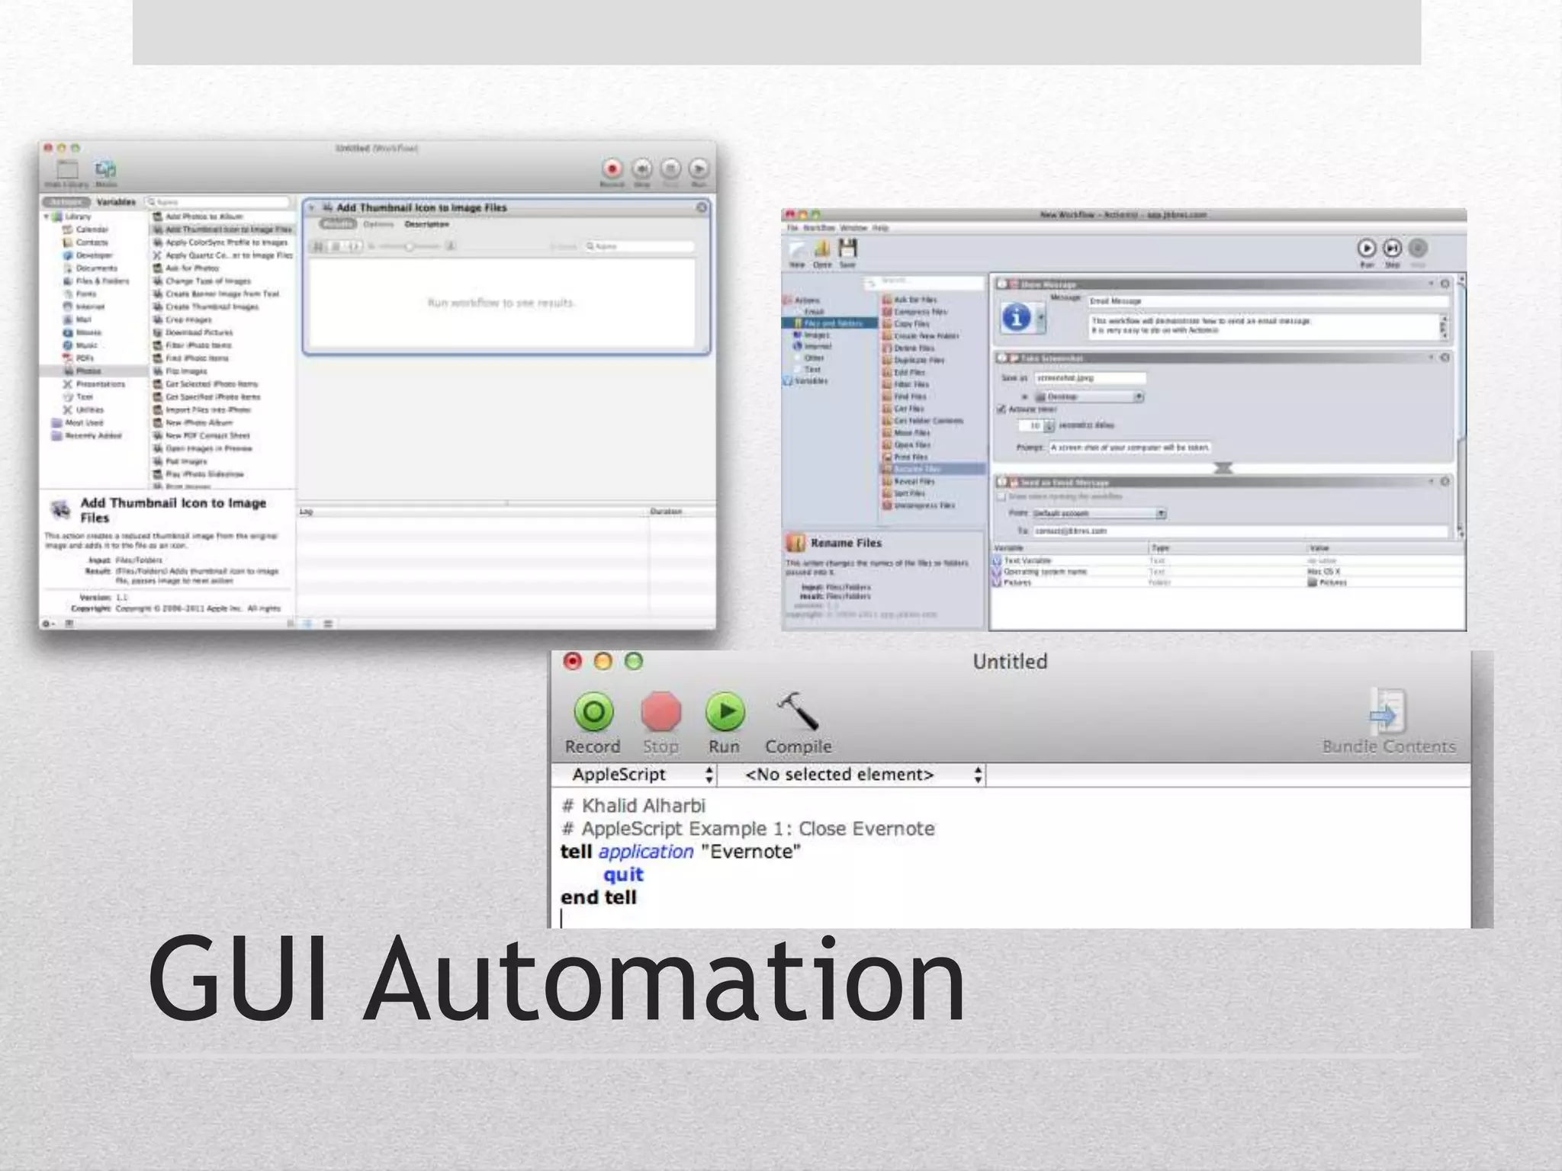Select the Copy Files action

(x=908, y=324)
